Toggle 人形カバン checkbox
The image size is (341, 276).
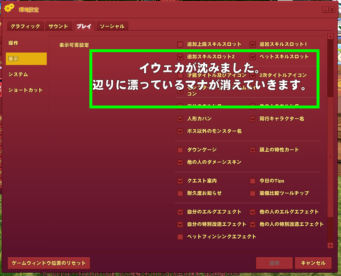coord(180,119)
